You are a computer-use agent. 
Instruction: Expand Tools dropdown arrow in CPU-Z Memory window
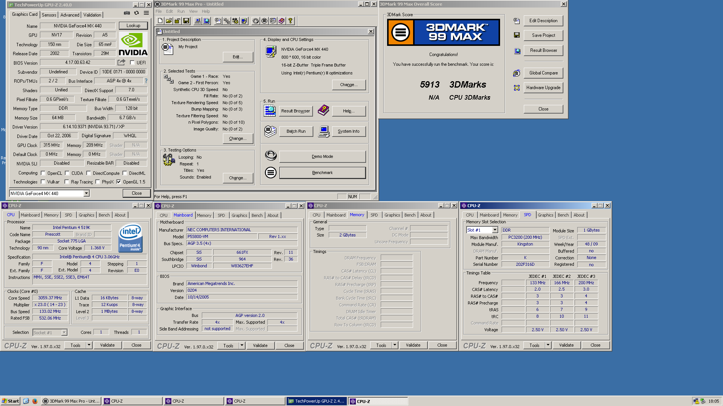pyautogui.click(x=395, y=345)
